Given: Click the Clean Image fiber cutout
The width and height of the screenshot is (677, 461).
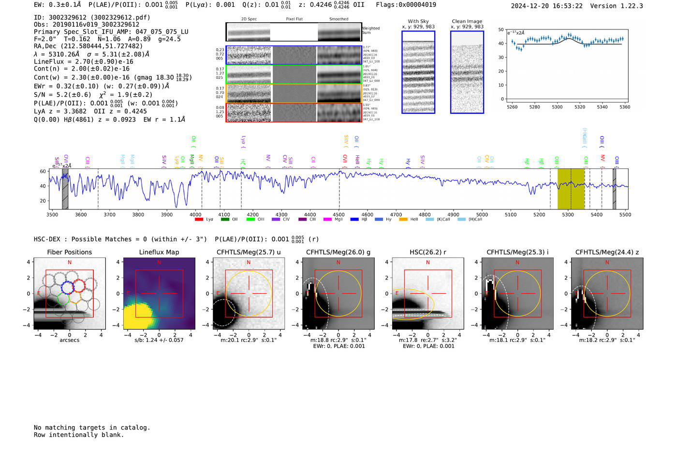Looking at the screenshot, I should tap(467, 72).
